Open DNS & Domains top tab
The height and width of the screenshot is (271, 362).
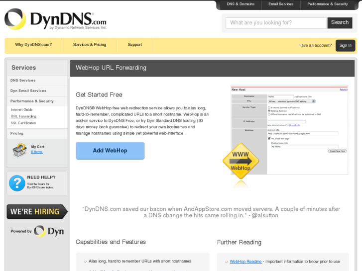pyautogui.click(x=241, y=4)
